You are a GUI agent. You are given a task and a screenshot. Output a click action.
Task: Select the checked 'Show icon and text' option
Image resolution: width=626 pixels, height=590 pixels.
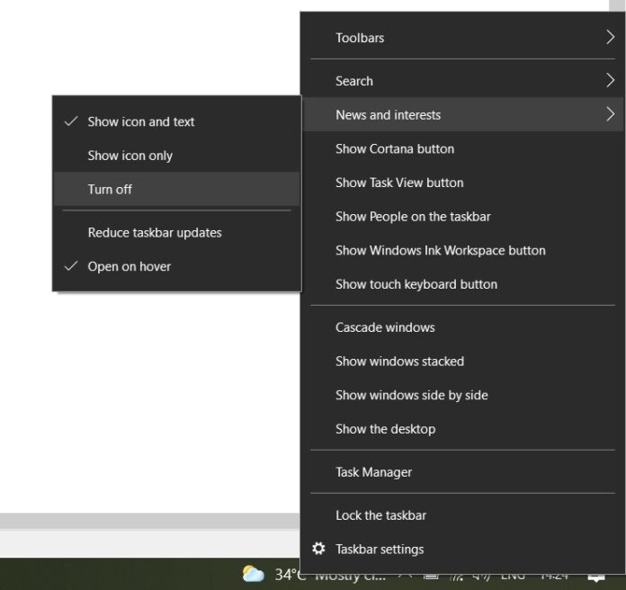click(x=140, y=121)
